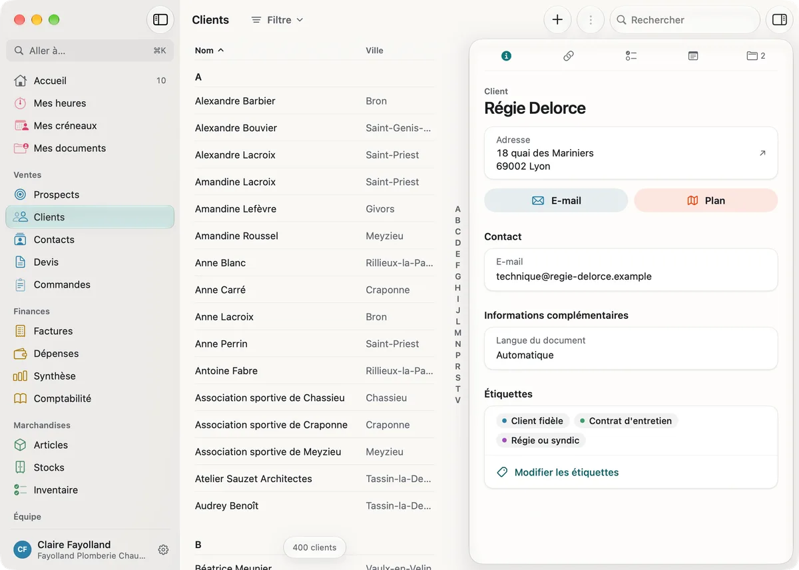Select the notes tab in detail panel
The width and height of the screenshot is (799, 570).
pos(693,56)
